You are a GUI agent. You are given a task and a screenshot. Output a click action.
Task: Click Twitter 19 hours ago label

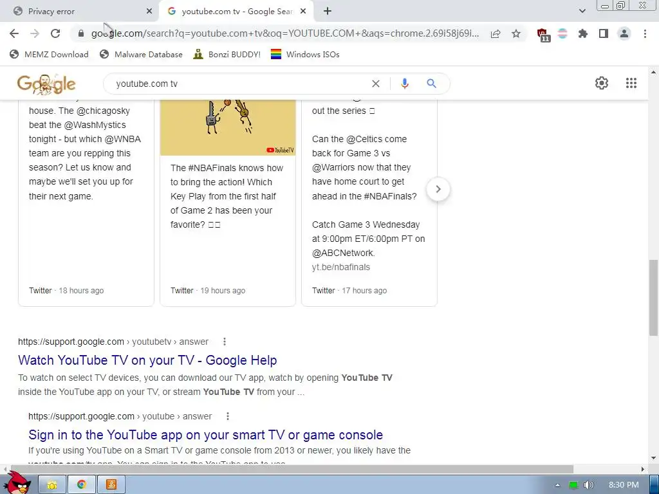tap(208, 290)
